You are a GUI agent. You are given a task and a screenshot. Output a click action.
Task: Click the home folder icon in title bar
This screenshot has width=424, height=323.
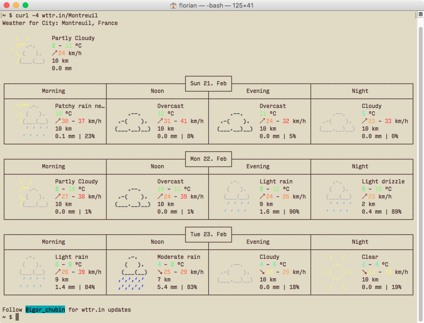point(173,5)
